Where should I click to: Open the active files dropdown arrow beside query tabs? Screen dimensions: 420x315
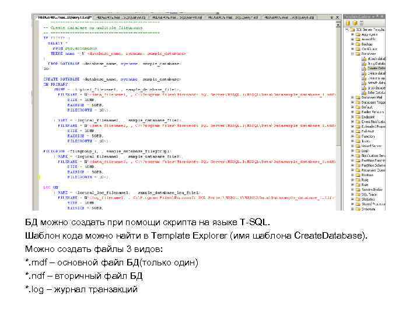click(x=331, y=17)
